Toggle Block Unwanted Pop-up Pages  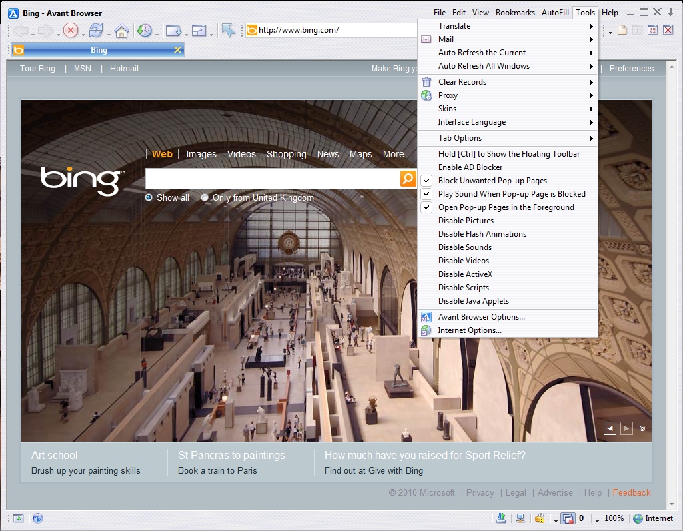pyautogui.click(x=508, y=181)
